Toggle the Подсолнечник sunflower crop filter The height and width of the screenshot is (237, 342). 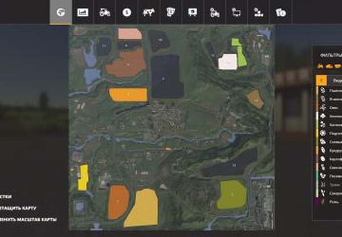click(x=329, y=133)
